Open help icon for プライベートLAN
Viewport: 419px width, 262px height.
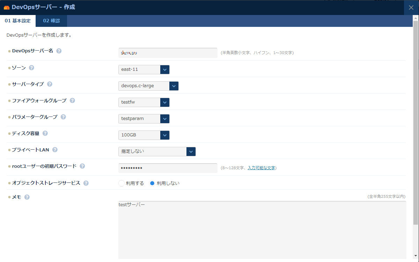pyautogui.click(x=55, y=150)
